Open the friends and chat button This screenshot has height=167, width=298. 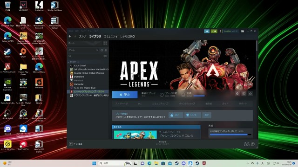(x=250, y=144)
